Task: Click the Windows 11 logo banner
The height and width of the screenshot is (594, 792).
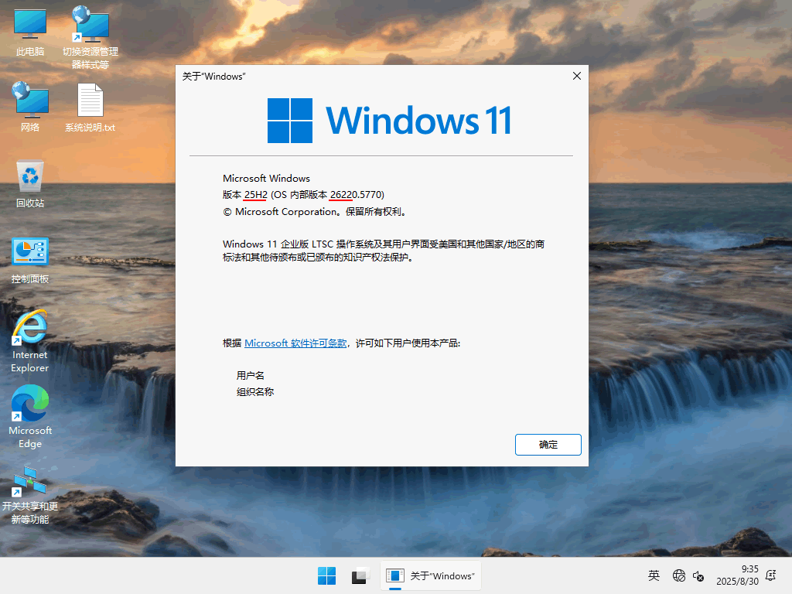Action: 390,121
